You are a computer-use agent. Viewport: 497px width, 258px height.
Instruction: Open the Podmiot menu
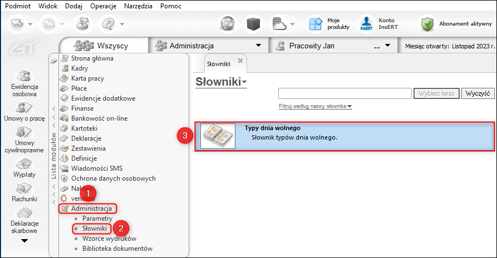coord(18,6)
